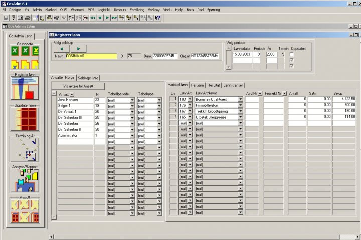The image size is (361, 240).
Task: Open LønnArt dropdown for code 103
Action: 190,99
